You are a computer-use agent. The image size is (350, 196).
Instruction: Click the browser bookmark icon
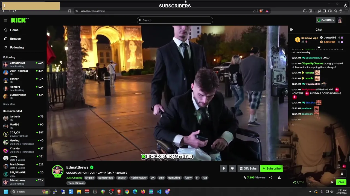[69, 11]
